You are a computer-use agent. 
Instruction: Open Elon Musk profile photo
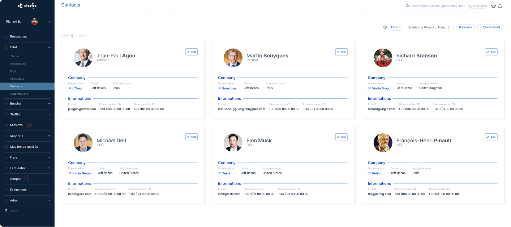(233, 143)
